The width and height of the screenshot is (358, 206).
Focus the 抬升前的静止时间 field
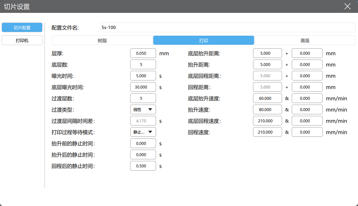[x=143, y=144]
